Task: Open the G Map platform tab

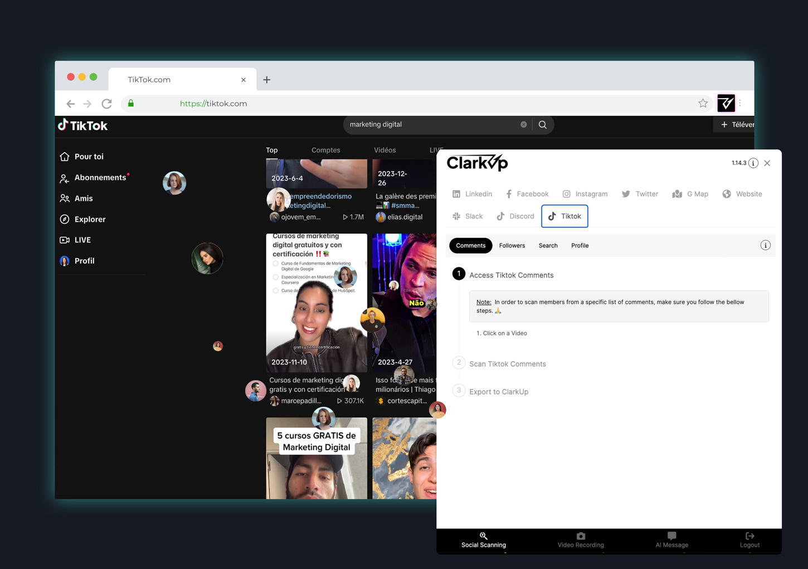Action: 690,194
